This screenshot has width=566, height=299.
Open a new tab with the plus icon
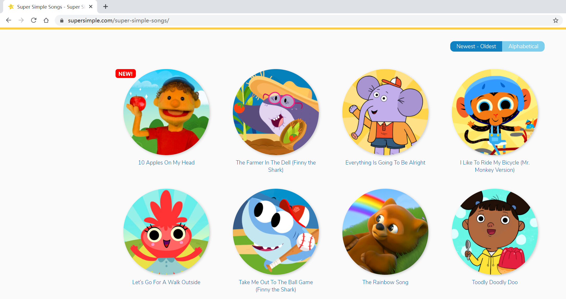(106, 7)
